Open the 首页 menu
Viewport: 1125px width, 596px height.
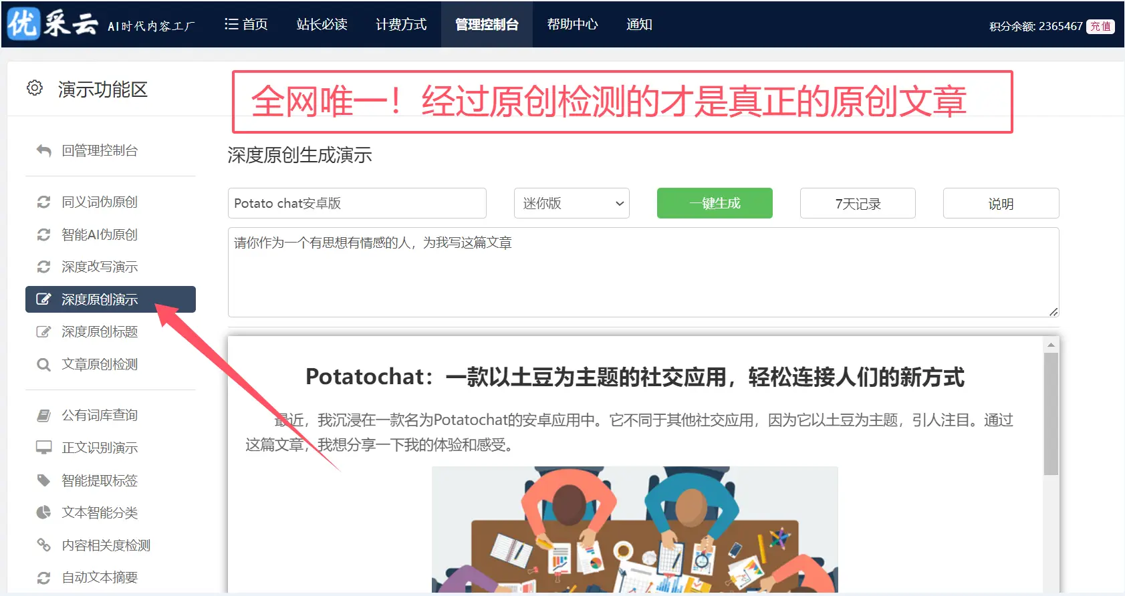[246, 24]
